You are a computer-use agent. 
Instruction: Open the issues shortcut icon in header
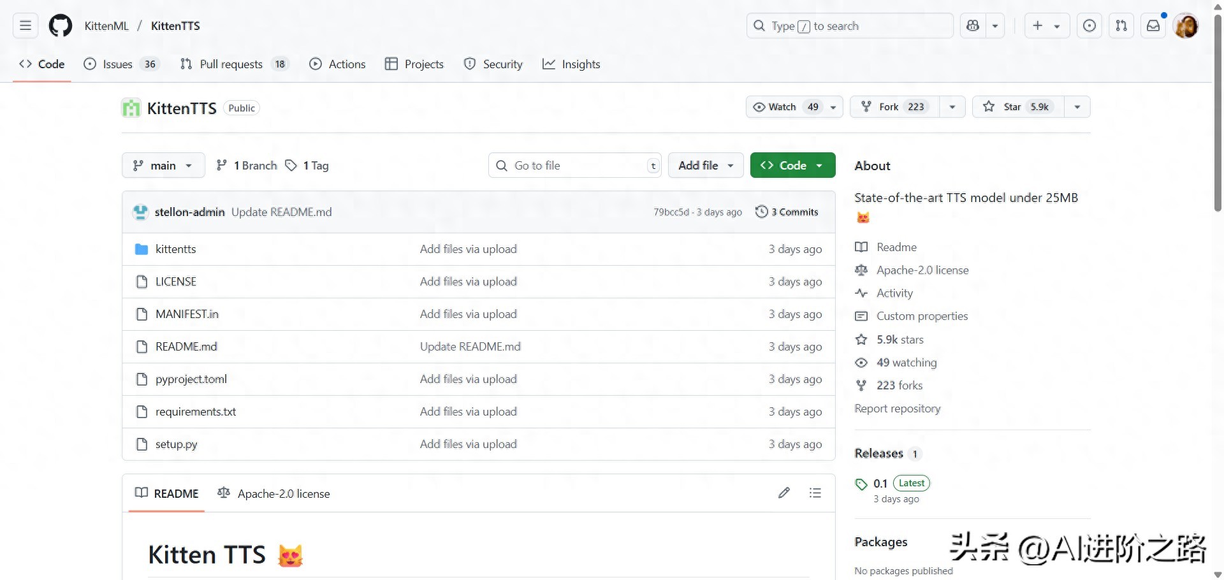[x=1089, y=26]
